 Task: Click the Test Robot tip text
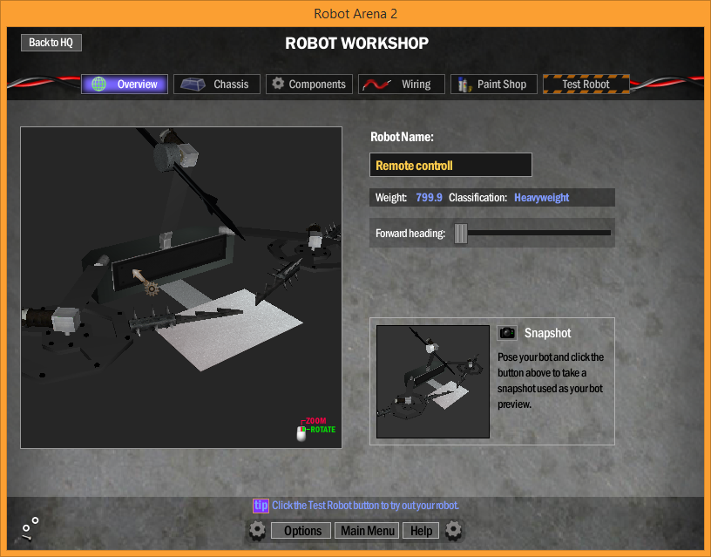point(365,506)
